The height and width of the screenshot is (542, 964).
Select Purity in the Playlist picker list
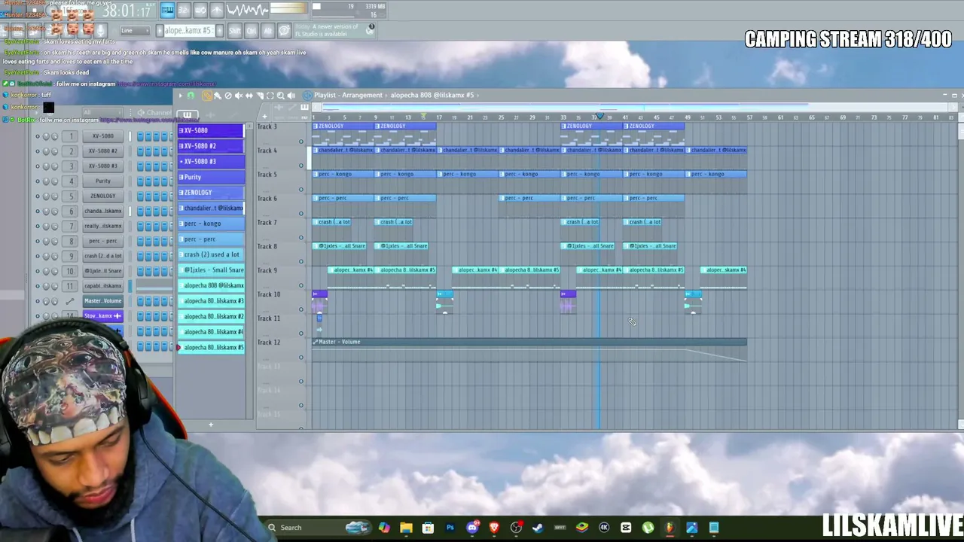click(x=211, y=177)
